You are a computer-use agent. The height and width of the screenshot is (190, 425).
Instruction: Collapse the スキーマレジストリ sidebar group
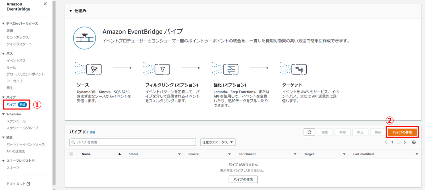(x=4, y=161)
